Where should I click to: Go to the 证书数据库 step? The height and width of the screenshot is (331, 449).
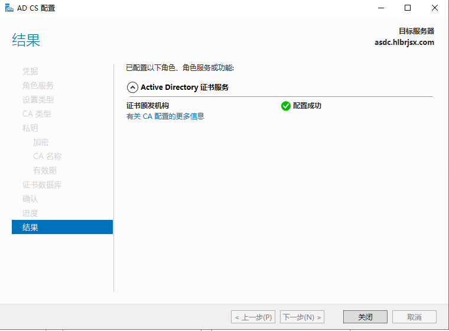[x=42, y=184]
